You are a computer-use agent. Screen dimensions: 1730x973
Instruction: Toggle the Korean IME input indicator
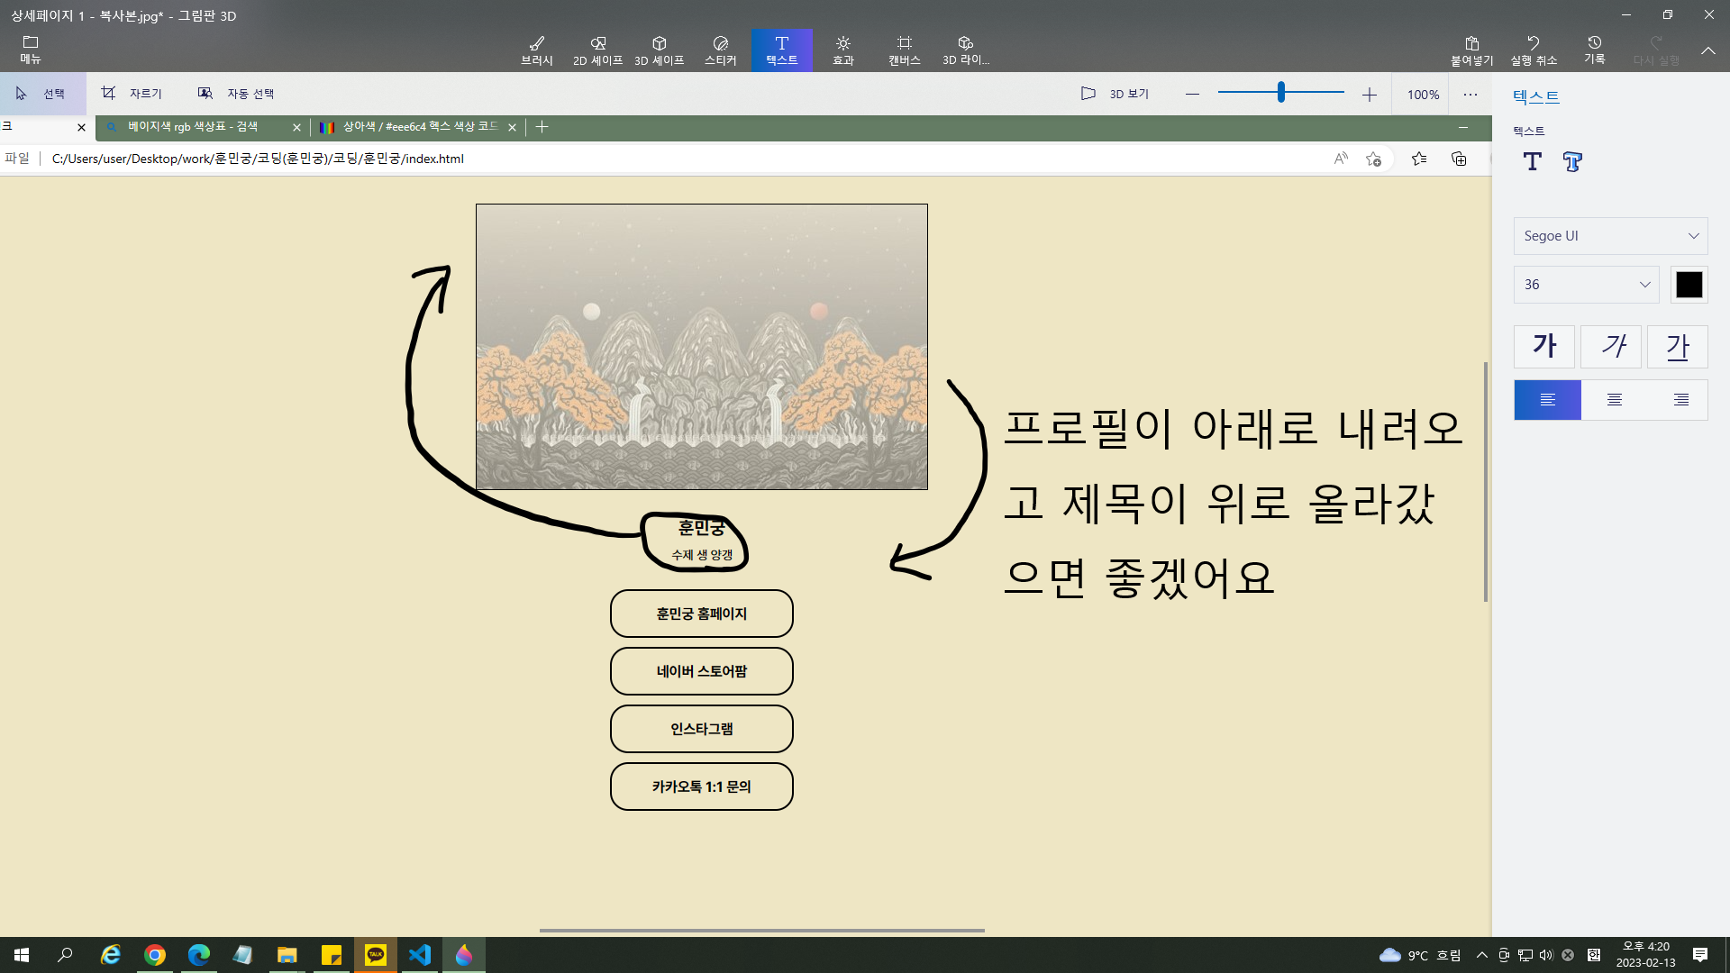click(1594, 955)
